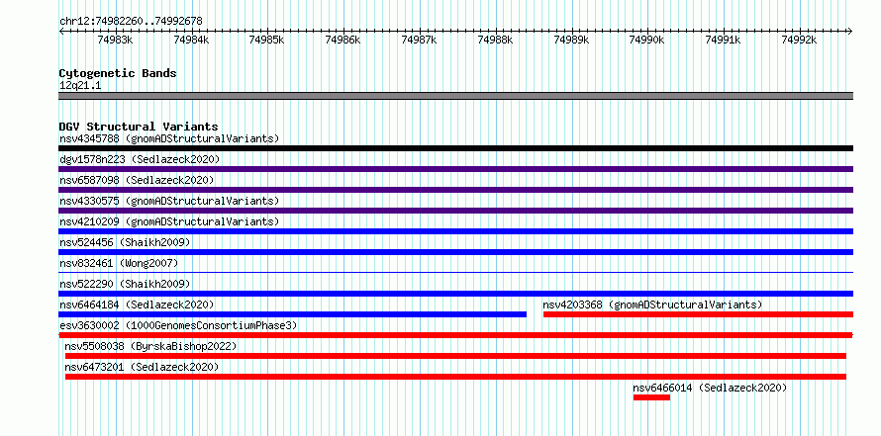Select the nsv522290 blue variant bar
The height and width of the screenshot is (436, 881).
point(455,294)
